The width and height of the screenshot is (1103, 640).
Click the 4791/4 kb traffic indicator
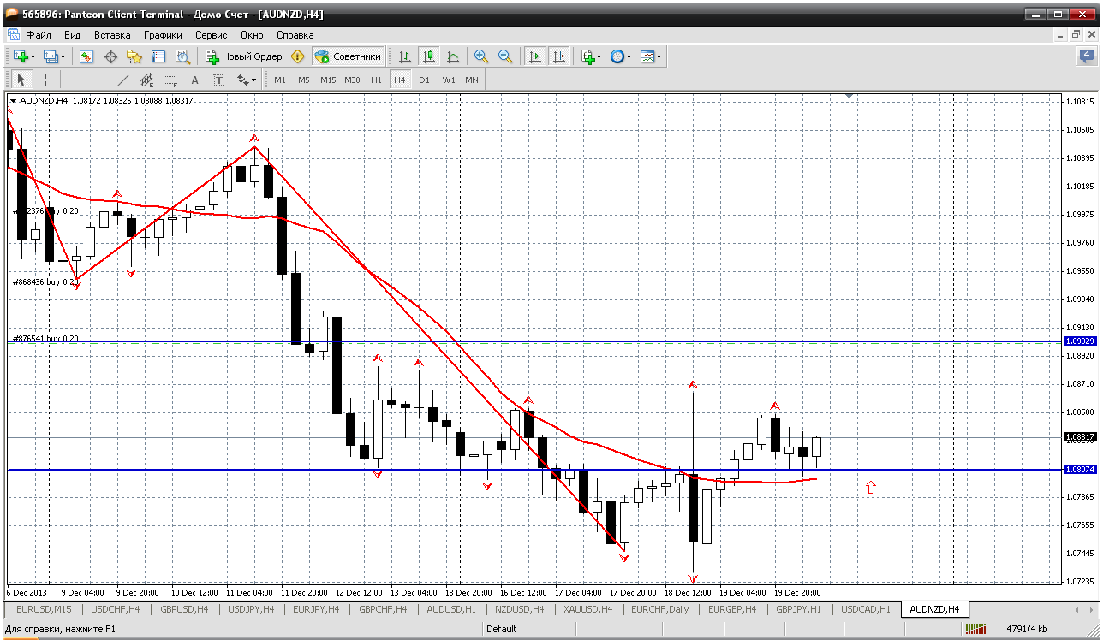pos(1028,629)
